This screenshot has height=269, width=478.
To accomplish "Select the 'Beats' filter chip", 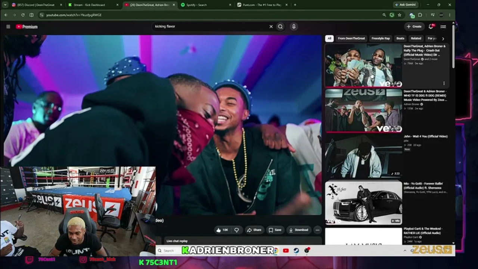I will [400, 38].
